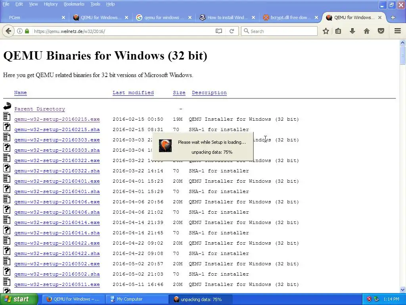Click the QEMU logo in the setup loading dialog

coord(165,146)
